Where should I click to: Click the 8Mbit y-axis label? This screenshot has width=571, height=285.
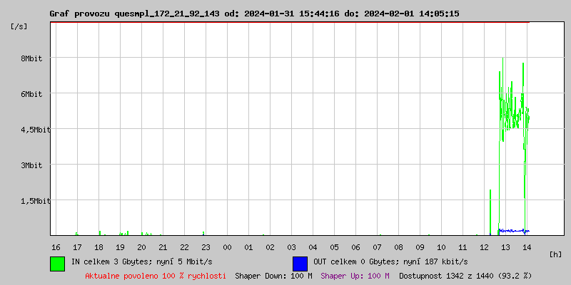31,58
